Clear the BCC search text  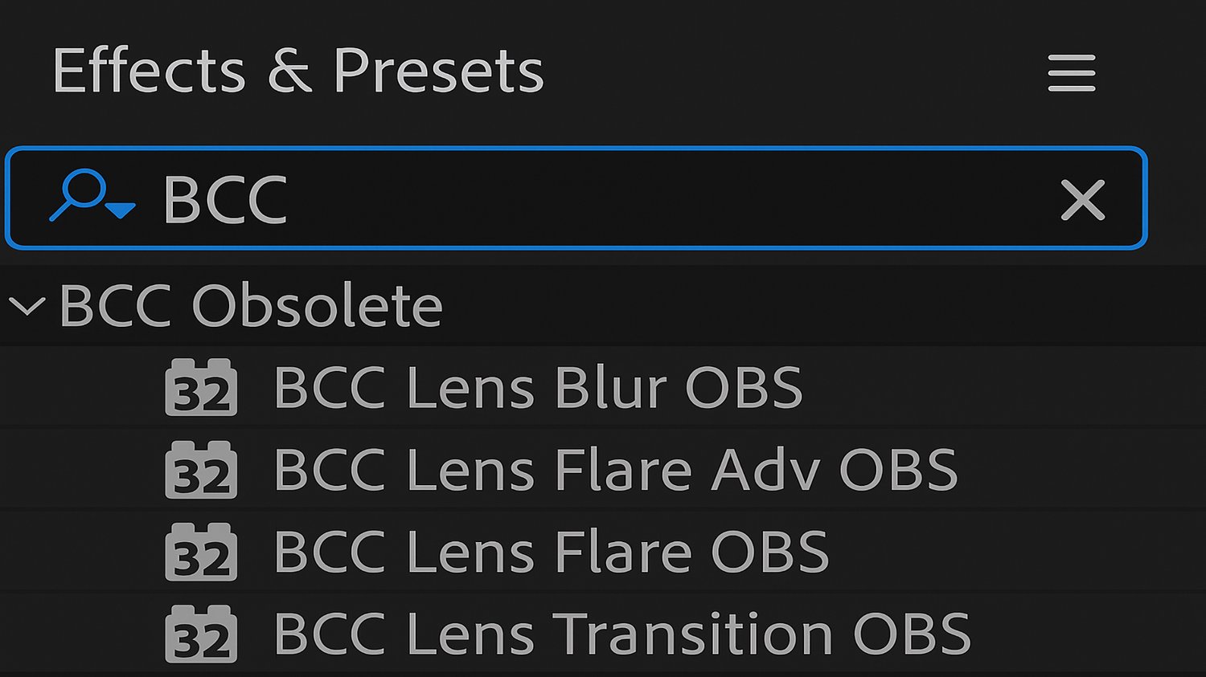(1082, 199)
